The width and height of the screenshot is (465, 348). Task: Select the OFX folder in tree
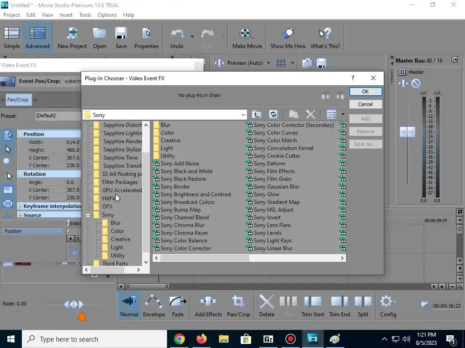(107, 207)
